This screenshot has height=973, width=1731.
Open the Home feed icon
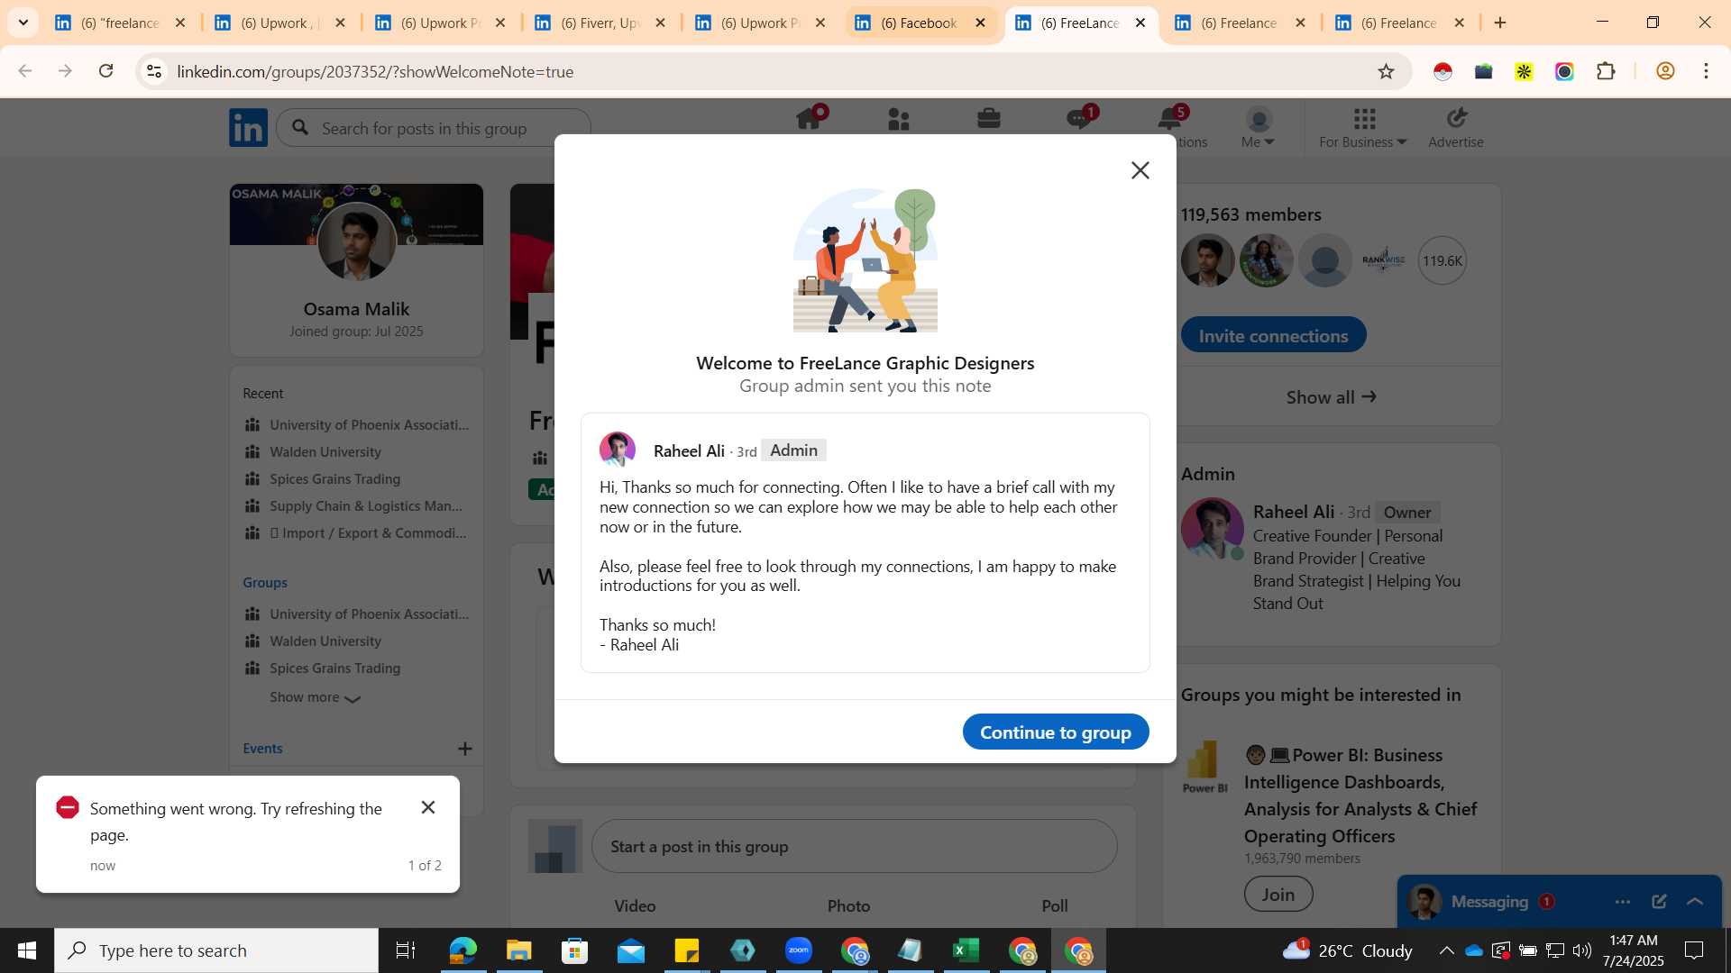(809, 119)
